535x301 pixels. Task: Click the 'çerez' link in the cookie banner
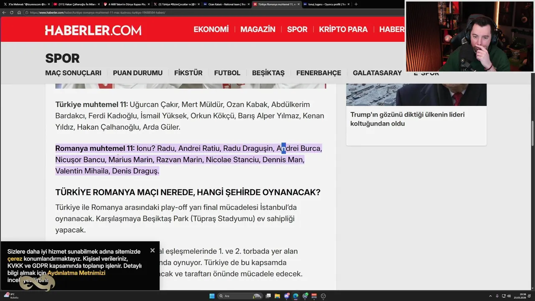point(15,259)
